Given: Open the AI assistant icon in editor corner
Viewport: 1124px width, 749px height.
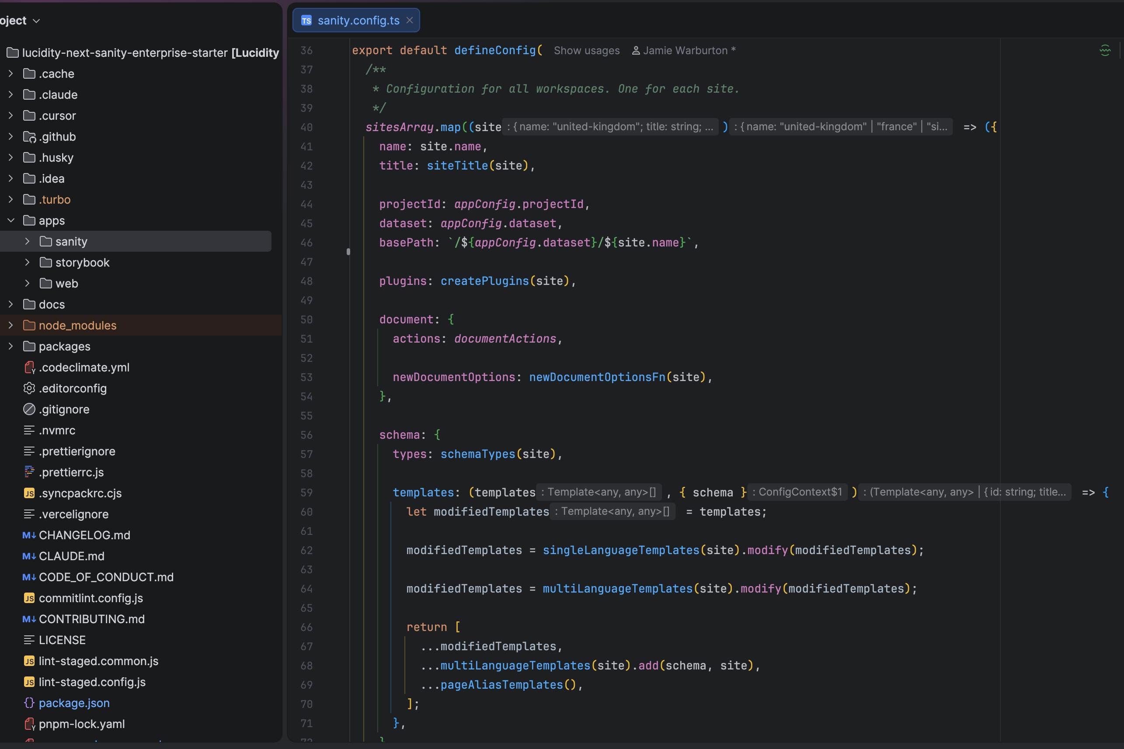Looking at the screenshot, I should (1105, 50).
